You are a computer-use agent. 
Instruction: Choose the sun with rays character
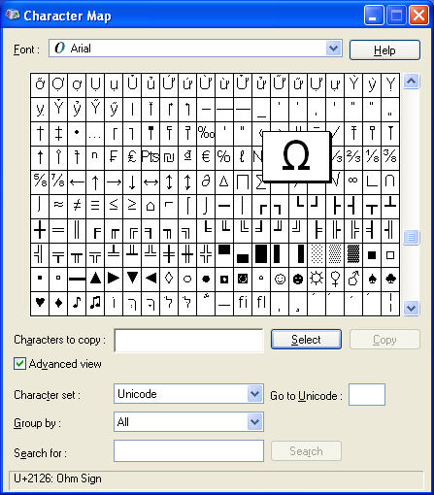click(317, 280)
